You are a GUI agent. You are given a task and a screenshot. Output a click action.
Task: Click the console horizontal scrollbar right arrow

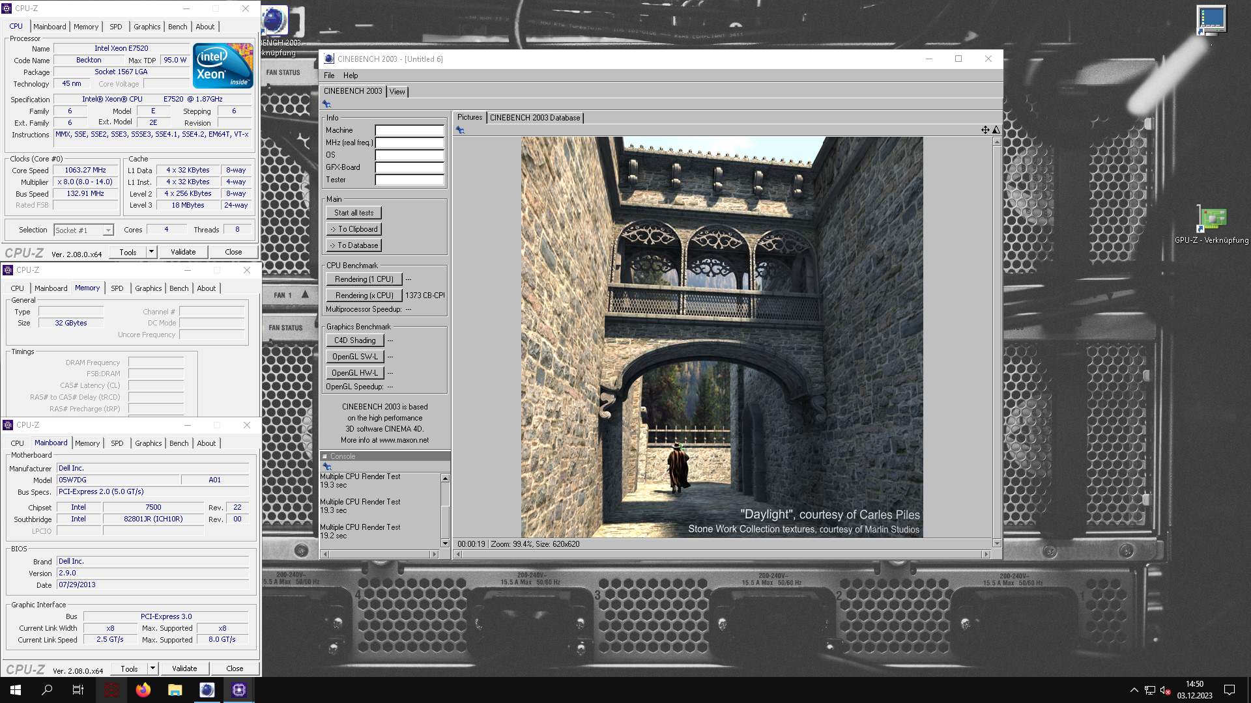click(435, 555)
